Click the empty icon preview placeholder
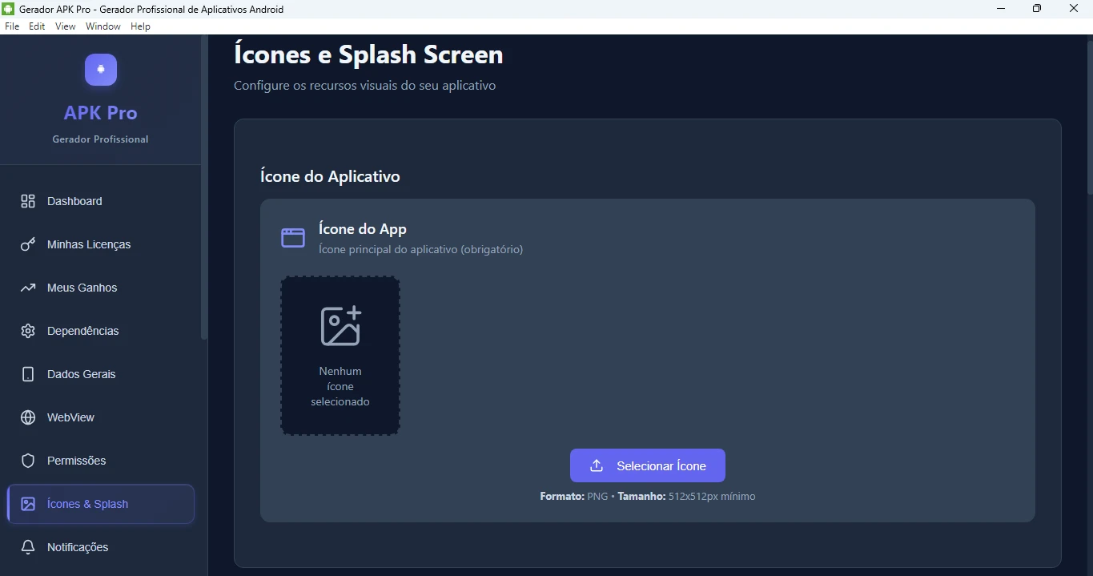This screenshot has height=576, width=1093. [x=340, y=356]
